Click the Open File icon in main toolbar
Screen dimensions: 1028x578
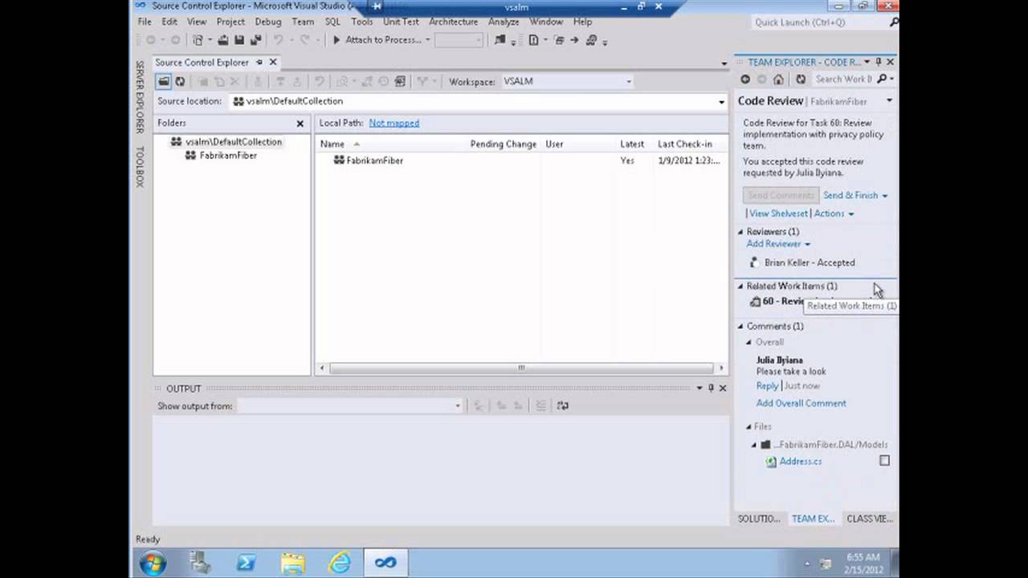[x=222, y=40]
